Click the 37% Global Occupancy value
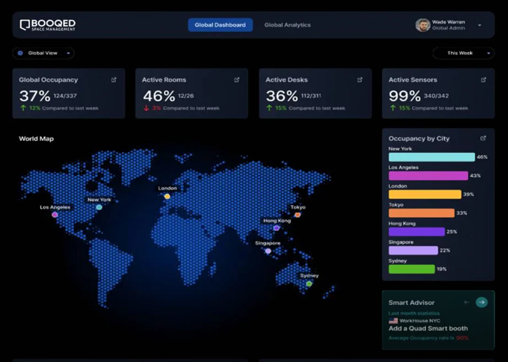This screenshot has width=508, height=362. tap(35, 96)
